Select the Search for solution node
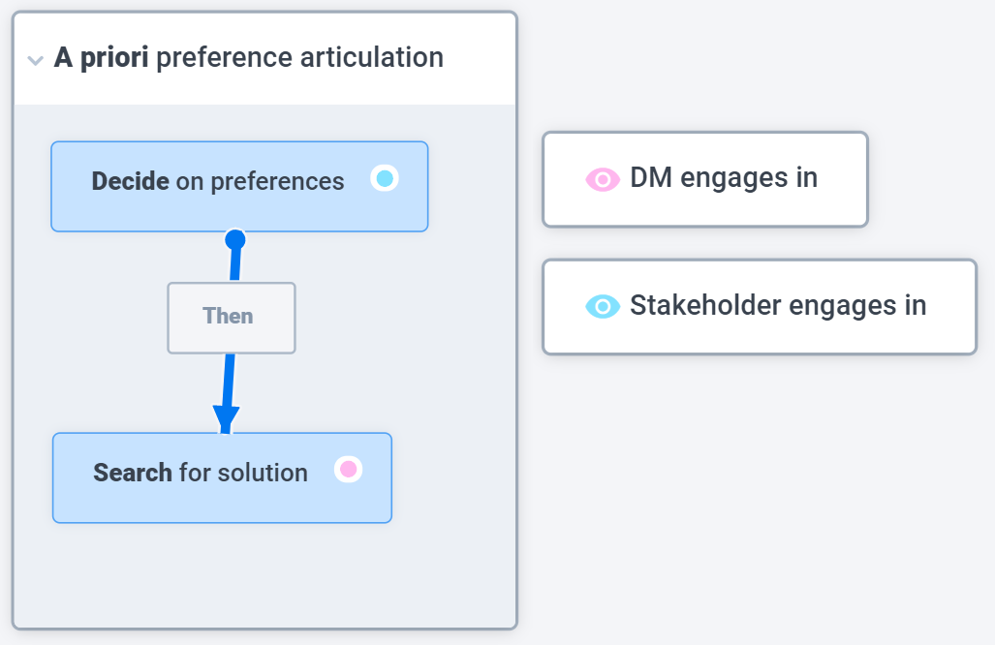 point(222,477)
